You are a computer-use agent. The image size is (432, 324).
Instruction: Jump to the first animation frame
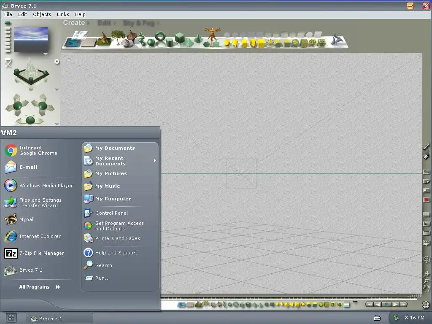370,305
